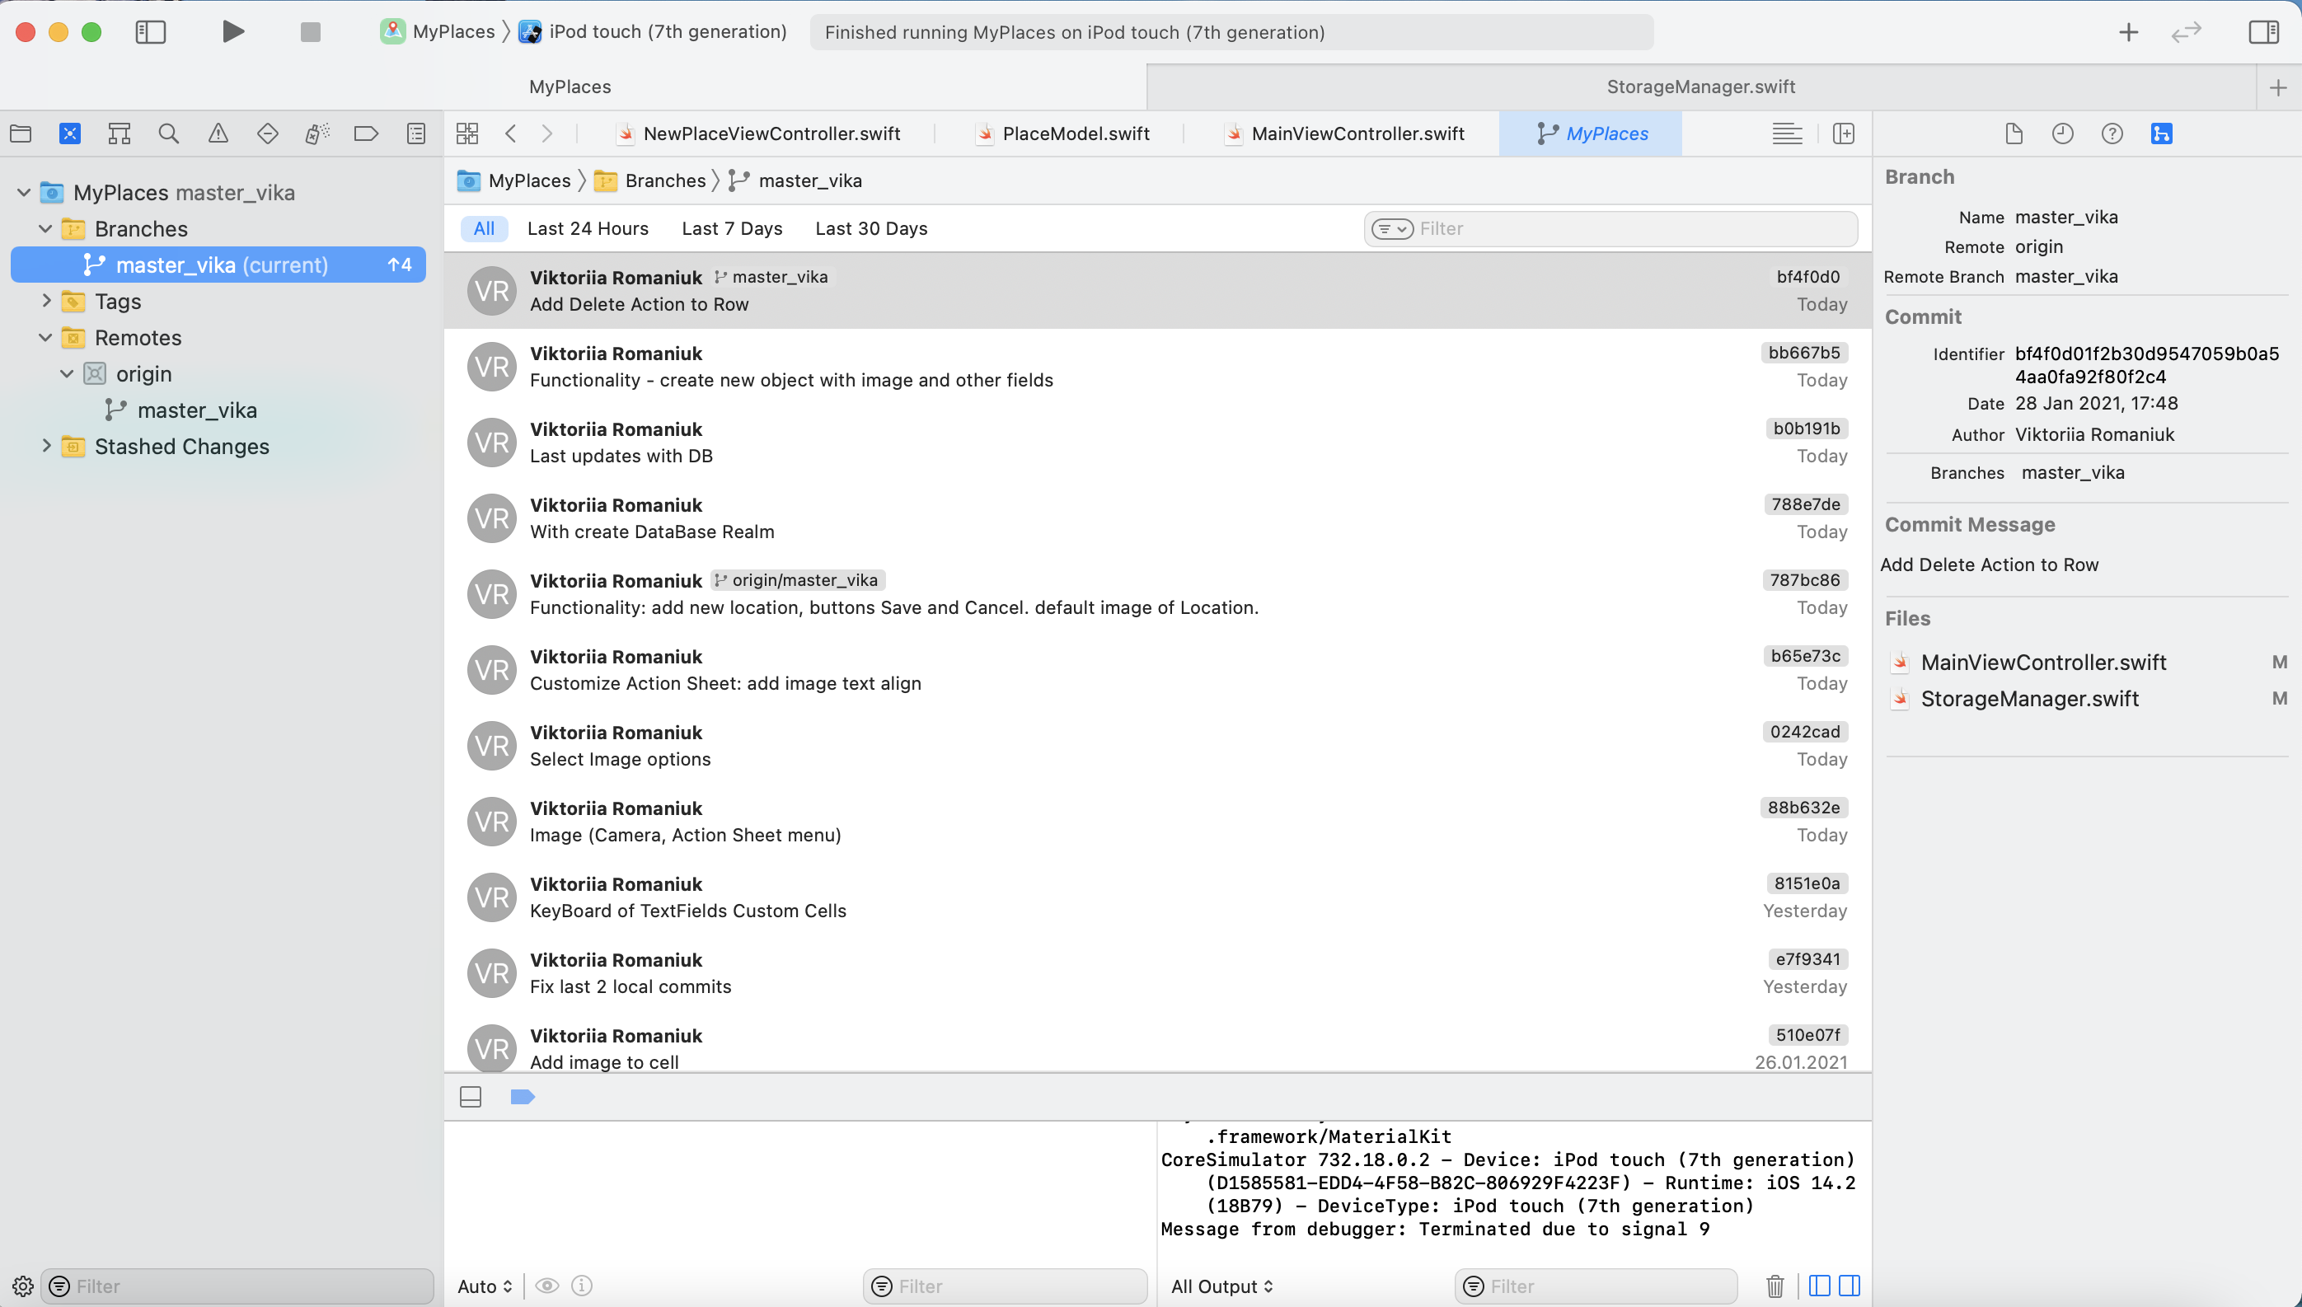Switch to MyPlaces window tab
The height and width of the screenshot is (1307, 2302).
[570, 87]
